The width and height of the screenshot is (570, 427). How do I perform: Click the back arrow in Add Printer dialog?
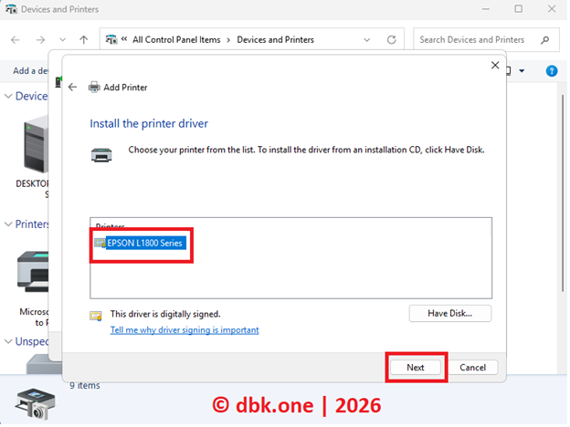click(x=73, y=88)
